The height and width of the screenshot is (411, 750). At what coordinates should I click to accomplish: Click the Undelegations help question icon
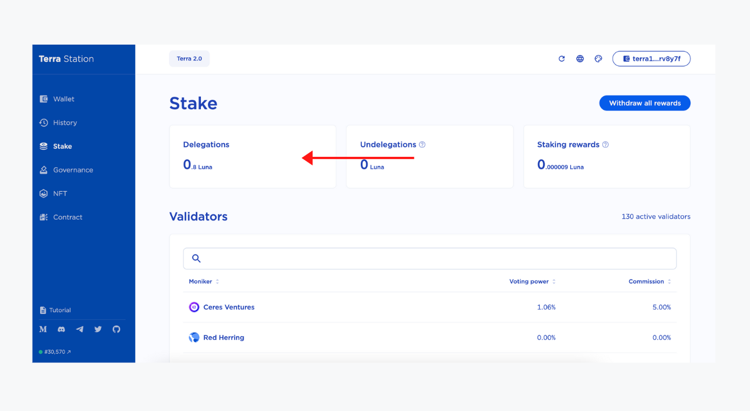point(422,145)
